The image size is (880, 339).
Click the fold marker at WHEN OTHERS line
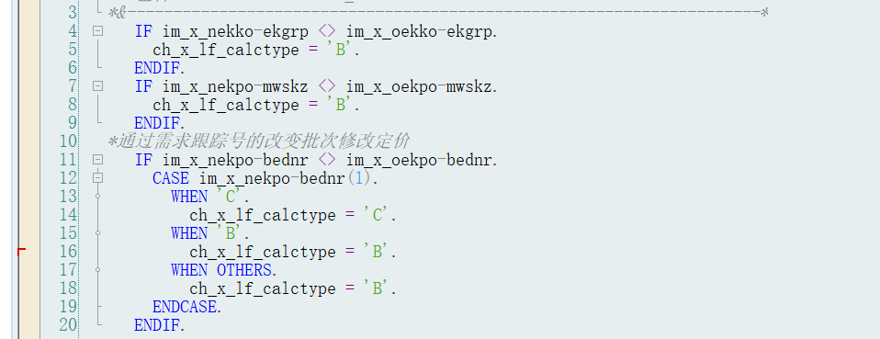coord(98,270)
